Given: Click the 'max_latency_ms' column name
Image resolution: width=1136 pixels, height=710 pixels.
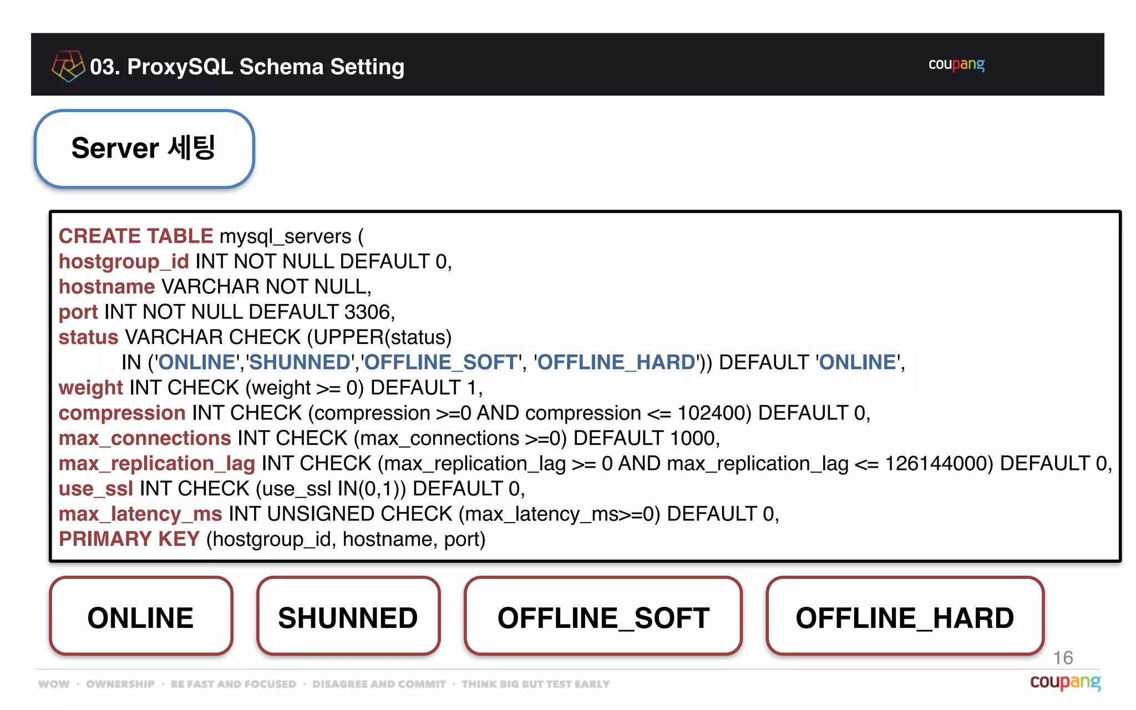Looking at the screenshot, I should (140, 514).
